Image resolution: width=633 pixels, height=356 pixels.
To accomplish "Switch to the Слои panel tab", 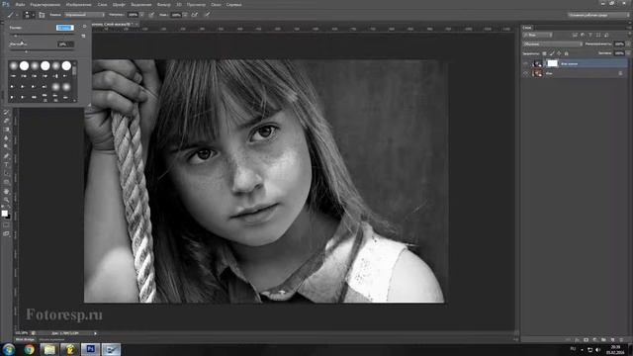I will [x=527, y=28].
